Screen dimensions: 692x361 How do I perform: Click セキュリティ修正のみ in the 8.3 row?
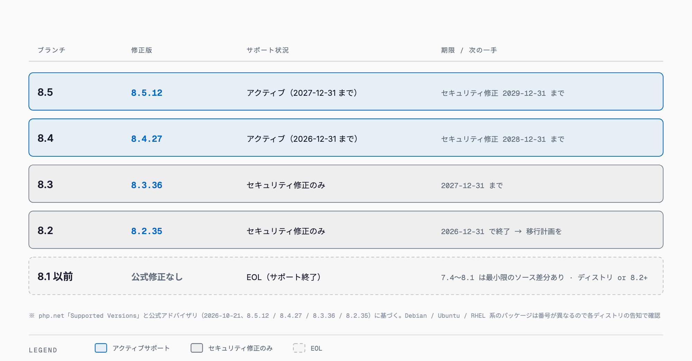tap(286, 185)
